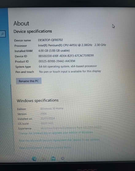Open the change product key or upgrade link
The image size is (135, 171).
coord(56,133)
